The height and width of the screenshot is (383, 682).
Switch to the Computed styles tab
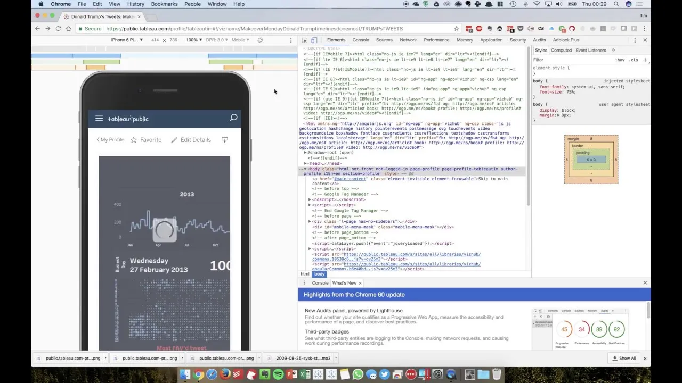562,50
